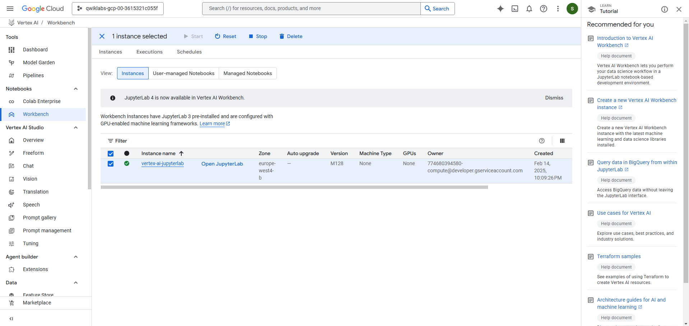Collapse the Data section
Screen dimensions: 689x326
(76, 283)
